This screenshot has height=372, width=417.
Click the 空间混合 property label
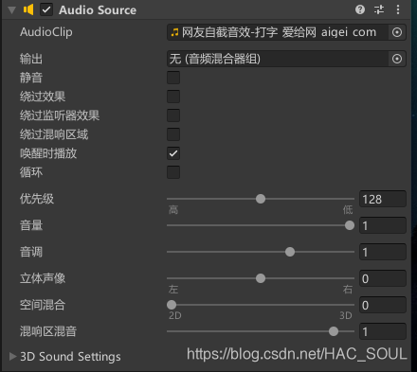point(43,305)
